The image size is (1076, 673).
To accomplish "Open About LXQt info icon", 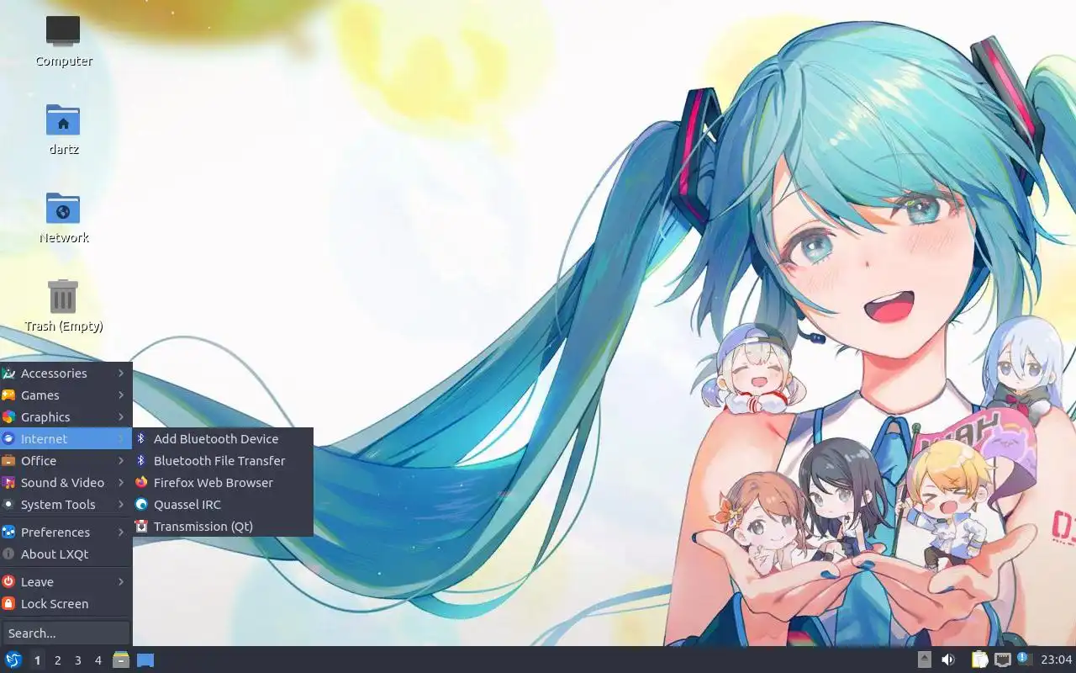I will point(8,554).
